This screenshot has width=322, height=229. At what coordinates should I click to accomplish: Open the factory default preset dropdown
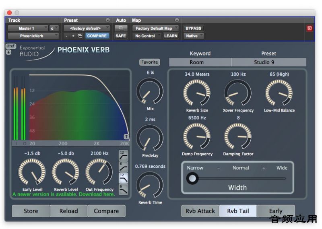pos(87,28)
